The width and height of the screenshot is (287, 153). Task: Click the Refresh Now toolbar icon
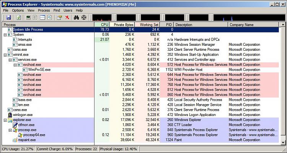pyautogui.click(x=18, y=18)
